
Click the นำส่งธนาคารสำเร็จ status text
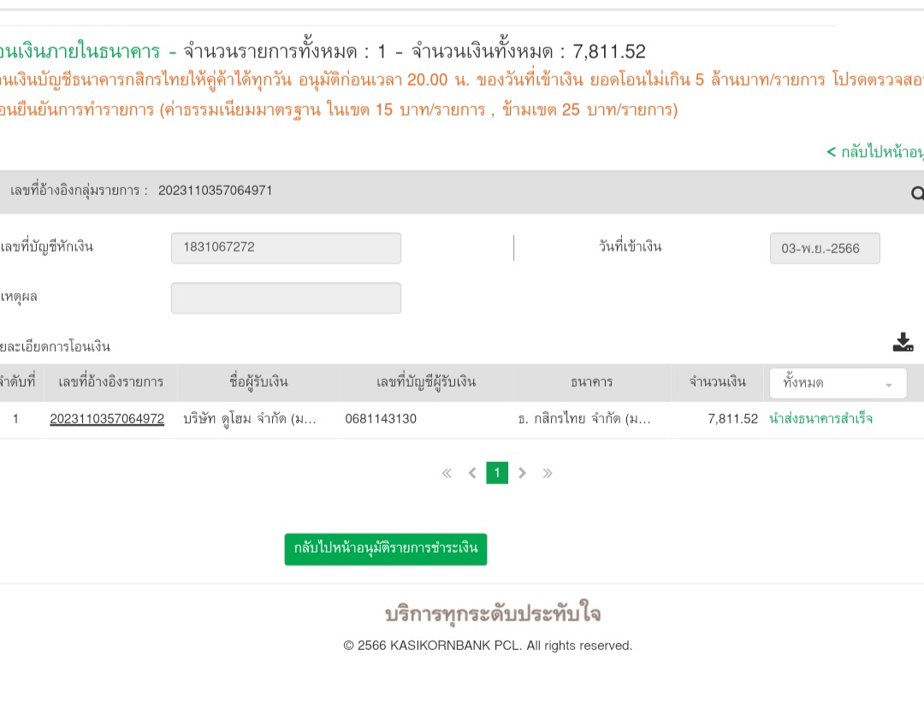click(x=820, y=419)
